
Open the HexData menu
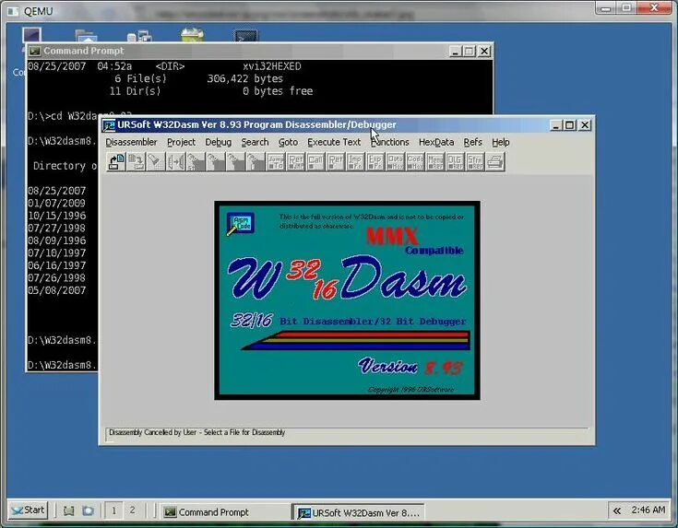point(436,142)
